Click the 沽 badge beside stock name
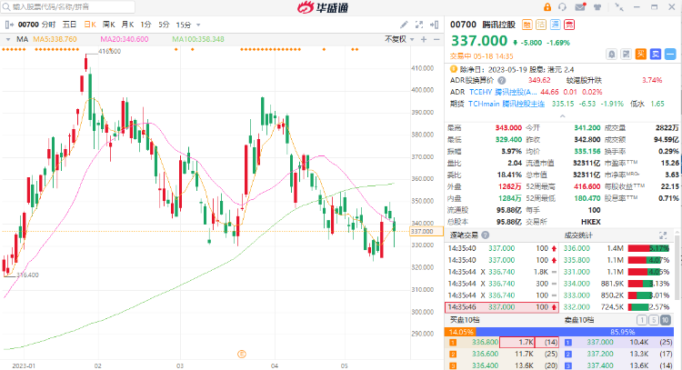The width and height of the screenshot is (682, 370). 541,25
